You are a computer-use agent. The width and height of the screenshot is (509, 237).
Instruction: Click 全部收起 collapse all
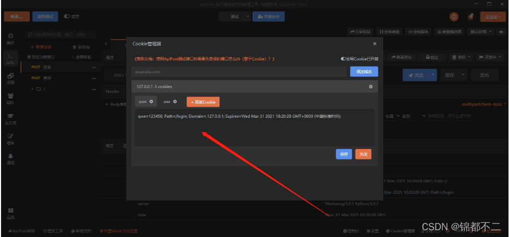81,57
